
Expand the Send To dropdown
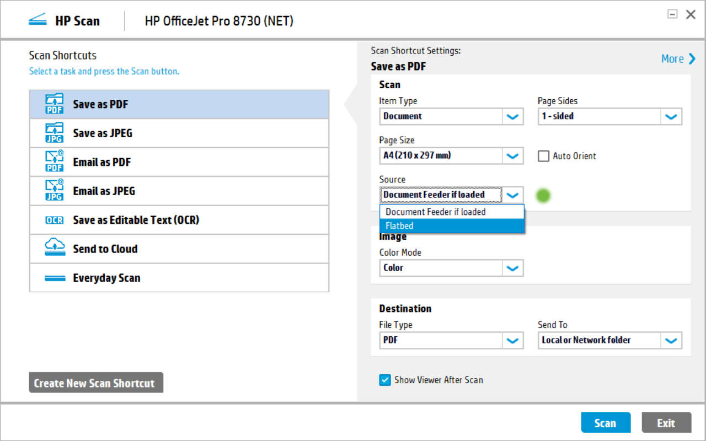pyautogui.click(x=671, y=340)
